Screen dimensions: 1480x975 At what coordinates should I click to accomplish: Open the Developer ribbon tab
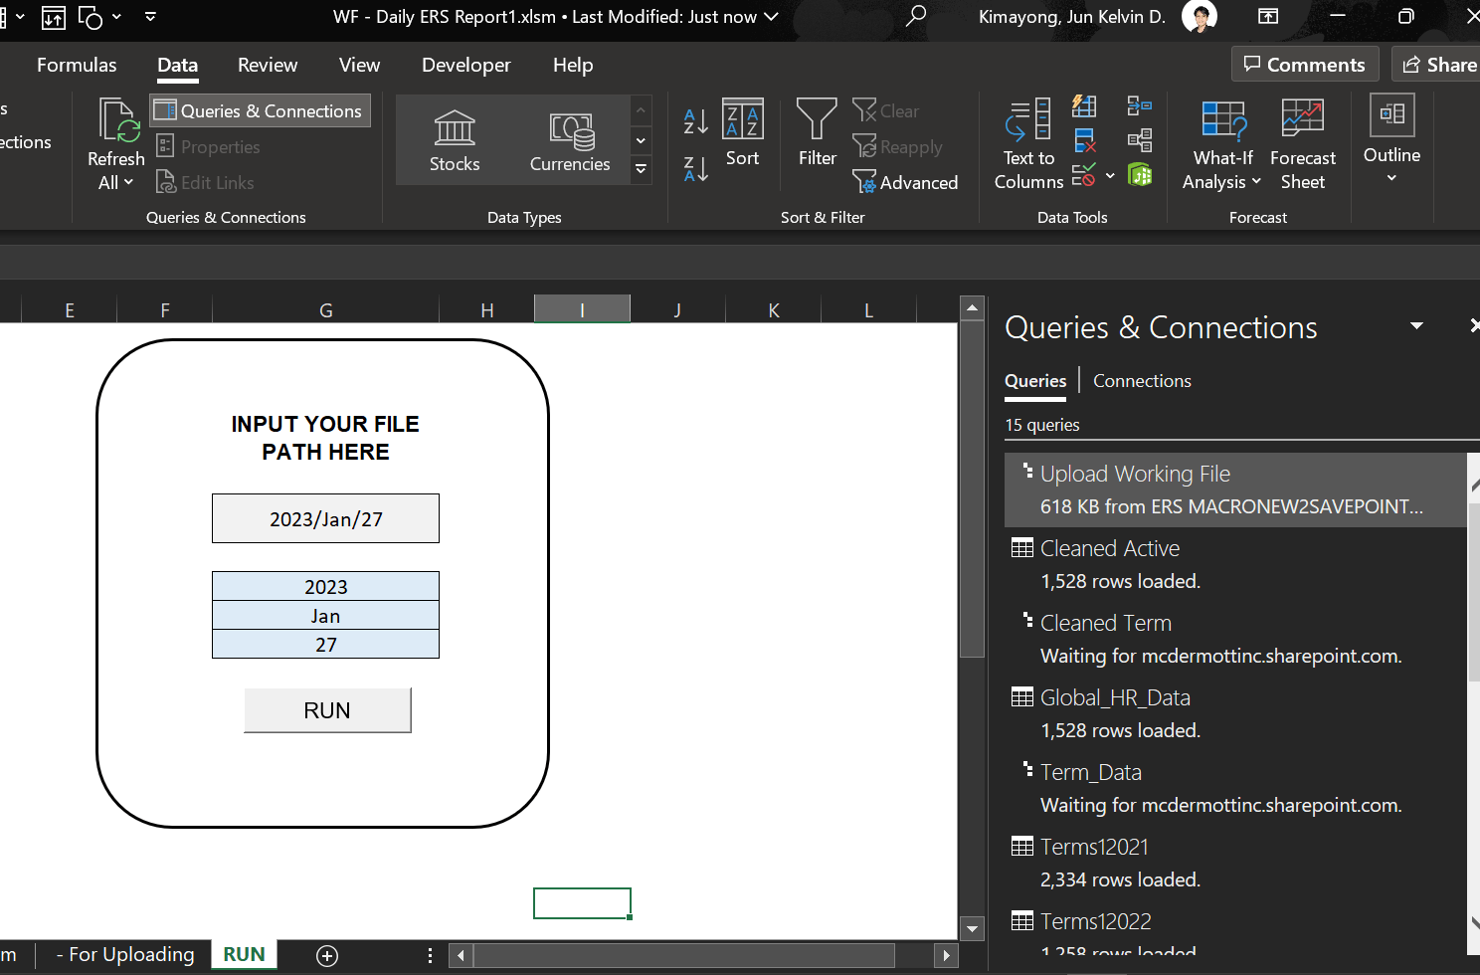pyautogui.click(x=466, y=65)
